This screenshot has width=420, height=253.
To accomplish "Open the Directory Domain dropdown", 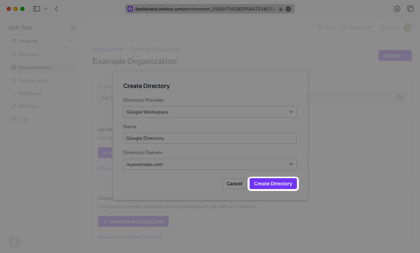I will click(x=210, y=164).
